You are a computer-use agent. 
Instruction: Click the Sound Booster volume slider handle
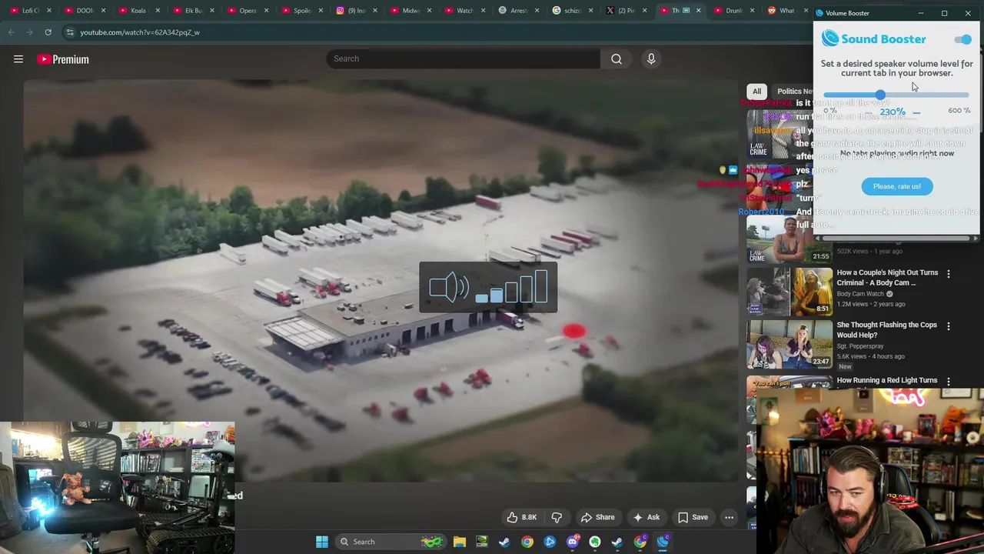879,95
